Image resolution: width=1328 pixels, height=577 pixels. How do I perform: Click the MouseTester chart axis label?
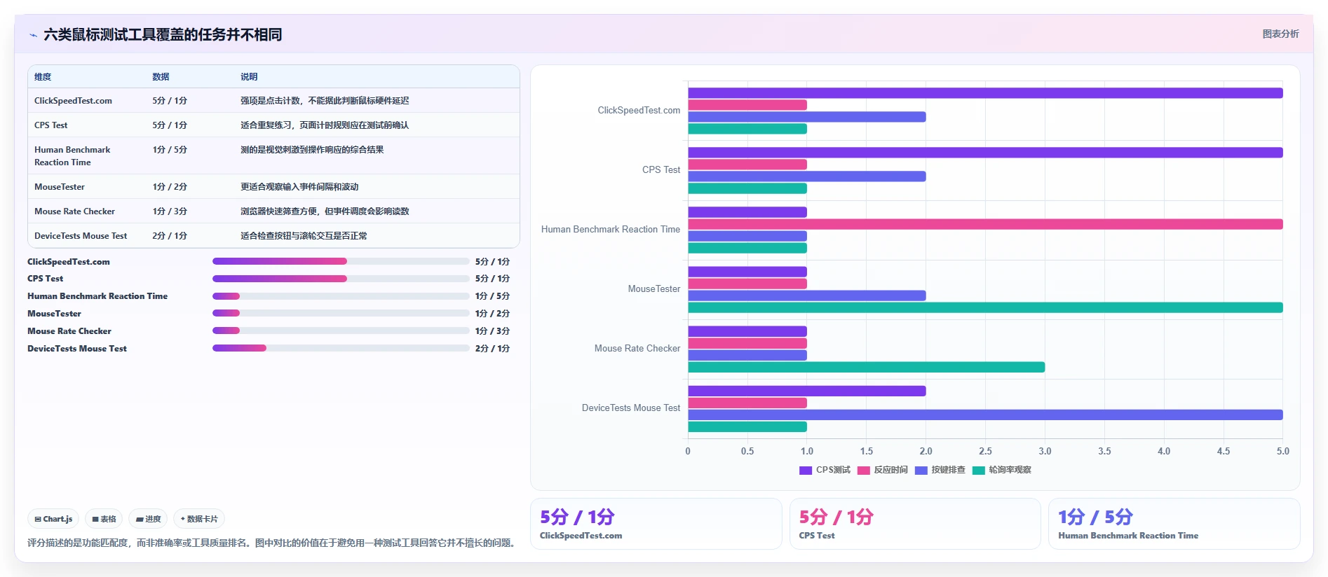coord(654,289)
